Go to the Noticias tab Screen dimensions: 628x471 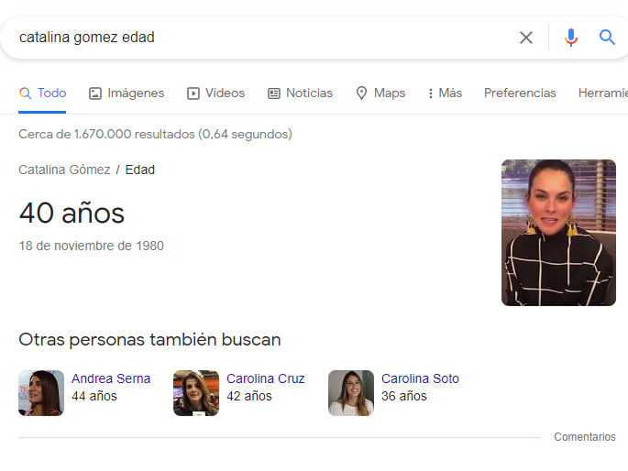point(301,93)
